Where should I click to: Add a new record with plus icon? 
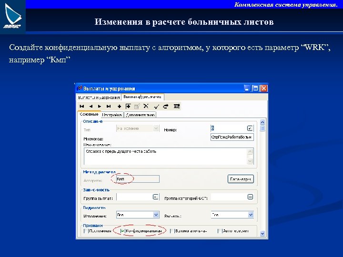point(119,107)
